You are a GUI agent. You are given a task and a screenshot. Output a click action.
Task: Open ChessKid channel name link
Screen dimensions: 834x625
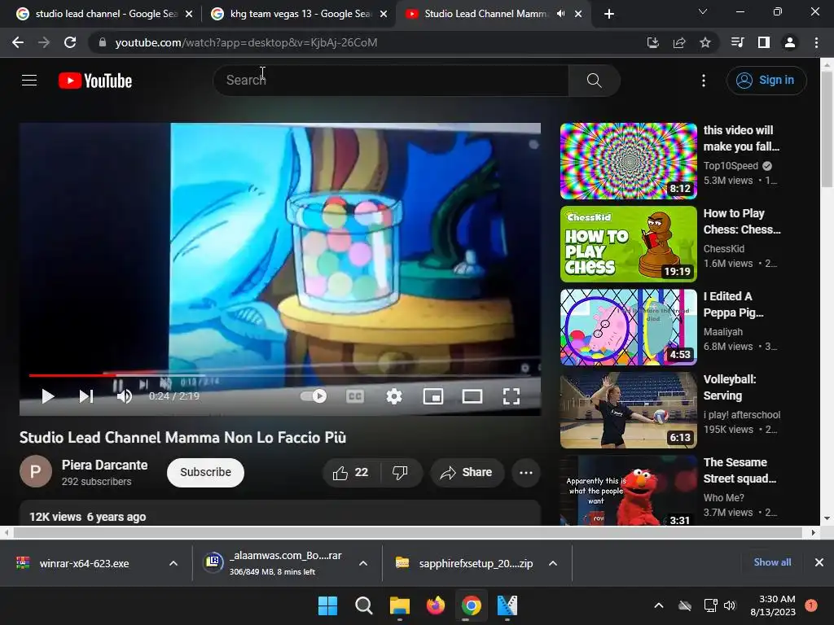coord(724,249)
